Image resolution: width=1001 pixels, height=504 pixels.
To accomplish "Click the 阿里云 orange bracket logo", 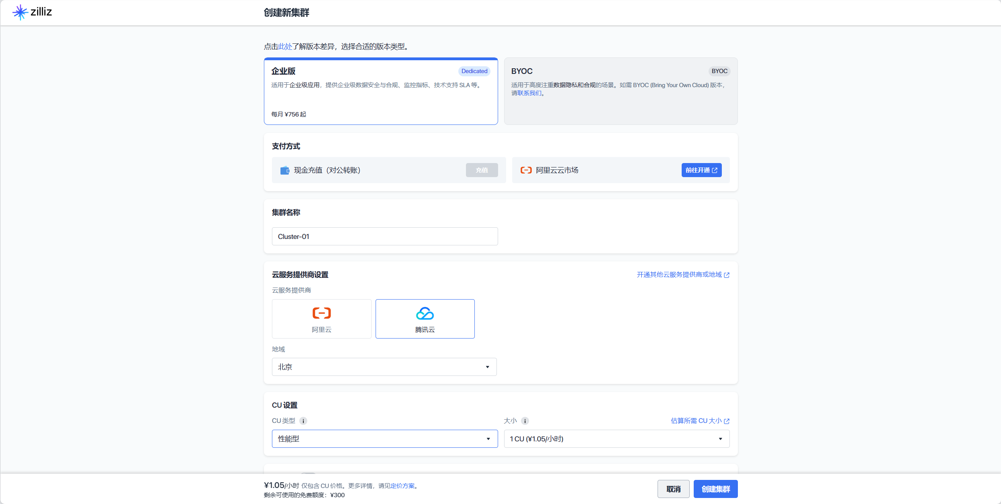I will (x=322, y=313).
